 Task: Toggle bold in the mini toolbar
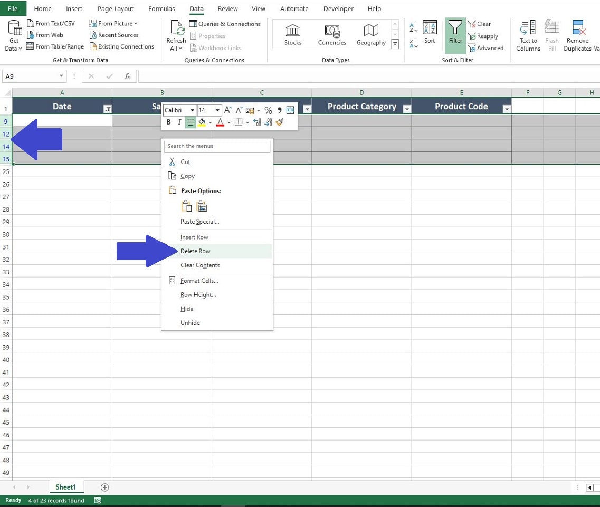pos(168,122)
